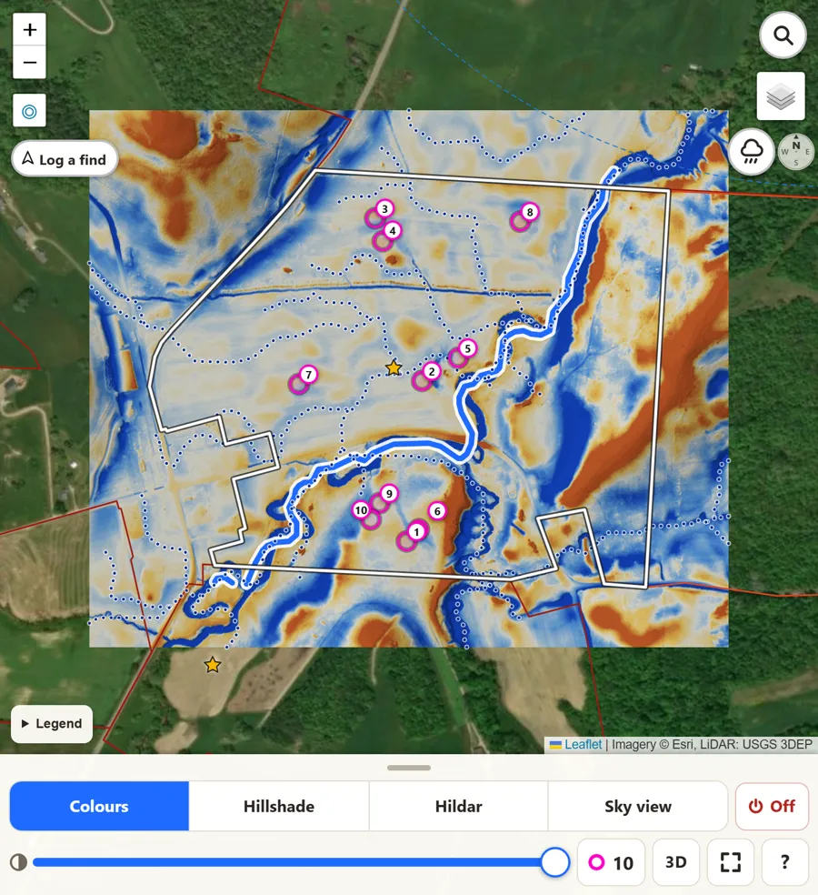Screen dimensions: 818x895
Task: Select hotspot marker 6
Action: [437, 511]
